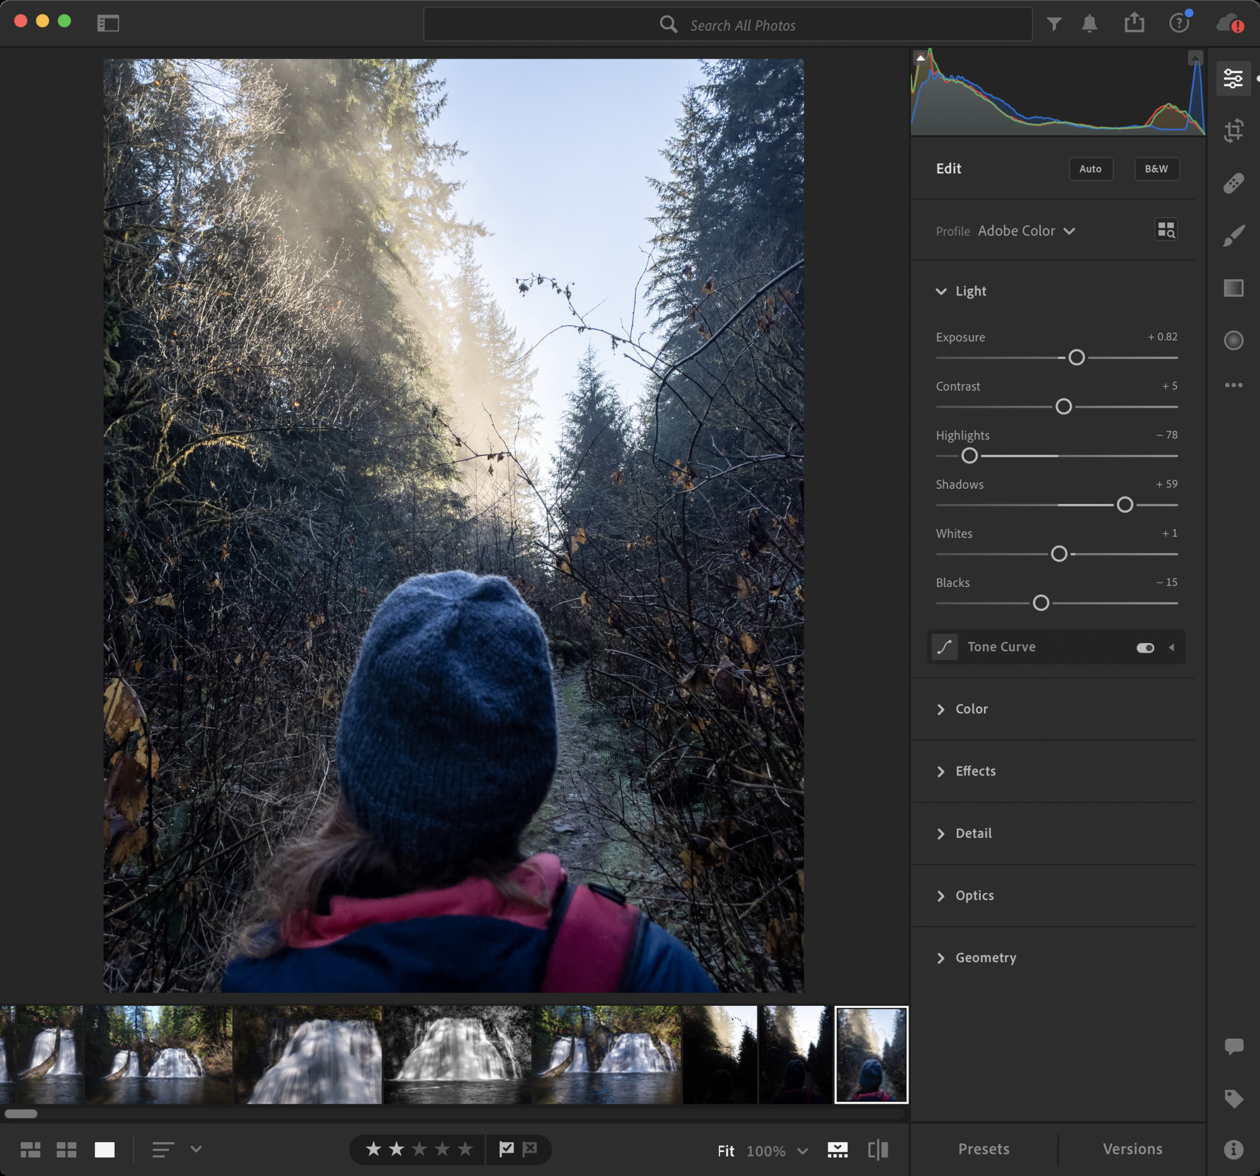Open the three-dot more options menu
This screenshot has height=1176, width=1260.
[x=1233, y=385]
